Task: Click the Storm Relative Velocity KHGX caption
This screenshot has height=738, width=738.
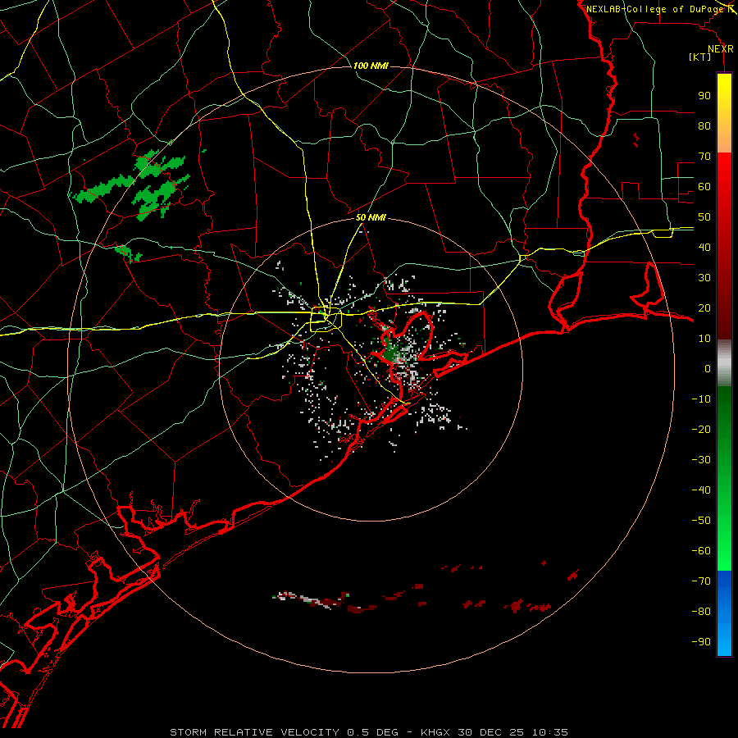Action: 369,732
